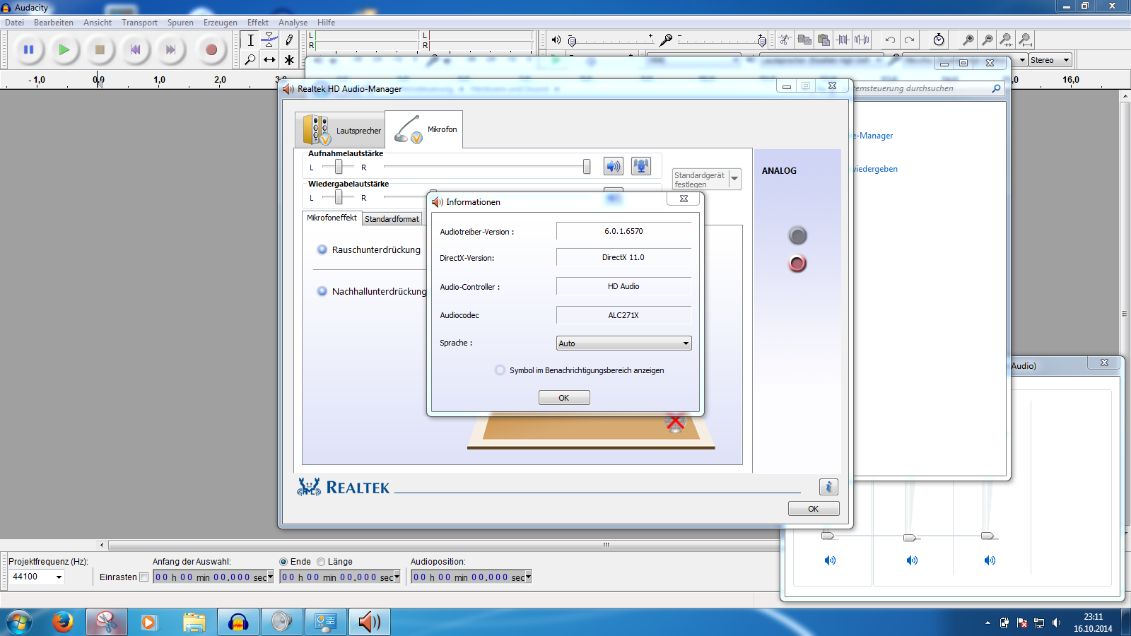Open Audacity headphones icon in taskbar
The height and width of the screenshot is (636, 1131).
pyautogui.click(x=238, y=622)
